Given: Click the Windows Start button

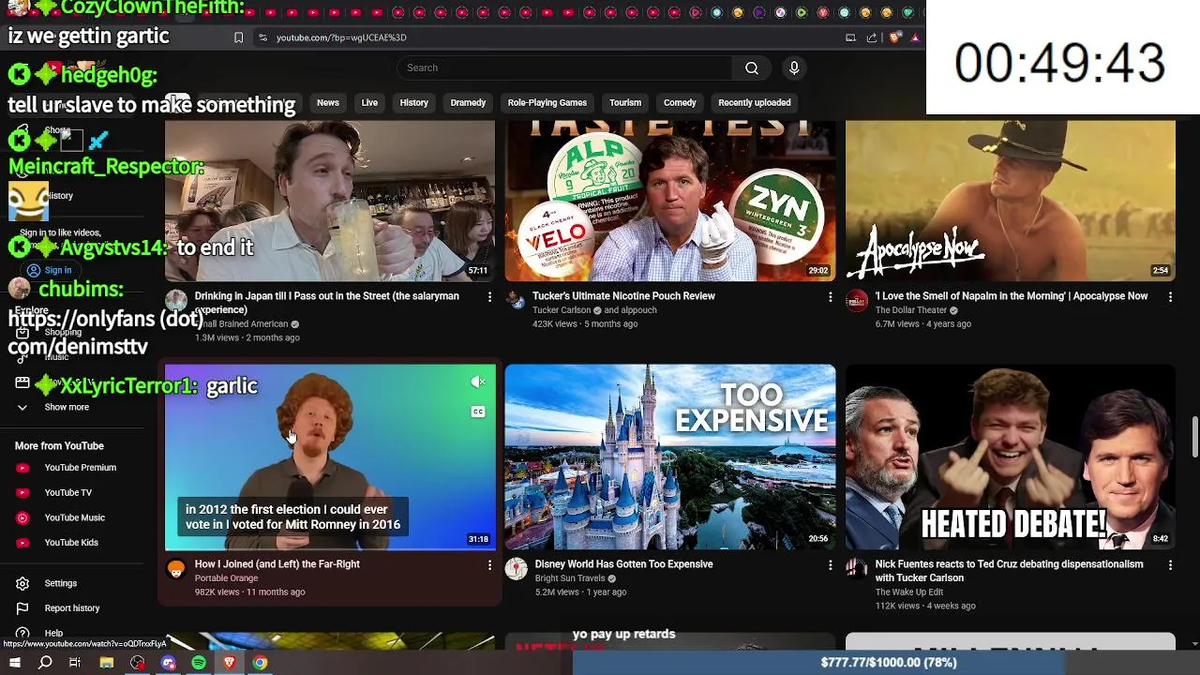Looking at the screenshot, I should point(15,663).
